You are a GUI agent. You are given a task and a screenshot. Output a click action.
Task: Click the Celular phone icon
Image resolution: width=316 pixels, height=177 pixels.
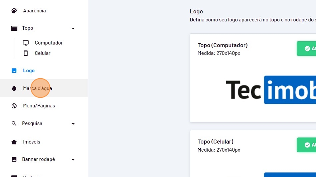[x=26, y=53]
